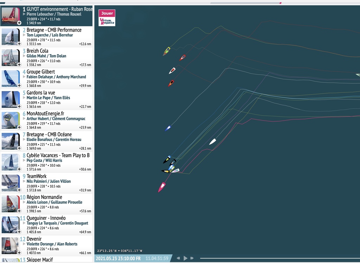Screen dimensions: 360x263
Task: Click the plus icon on Cybèle Vacances
Action: click(19, 169)
